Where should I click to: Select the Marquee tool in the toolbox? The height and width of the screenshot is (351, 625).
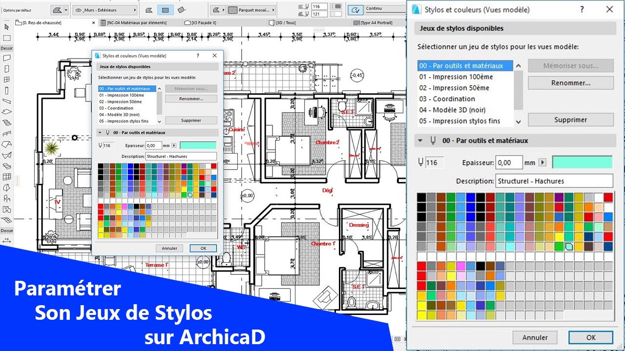[x=7, y=38]
